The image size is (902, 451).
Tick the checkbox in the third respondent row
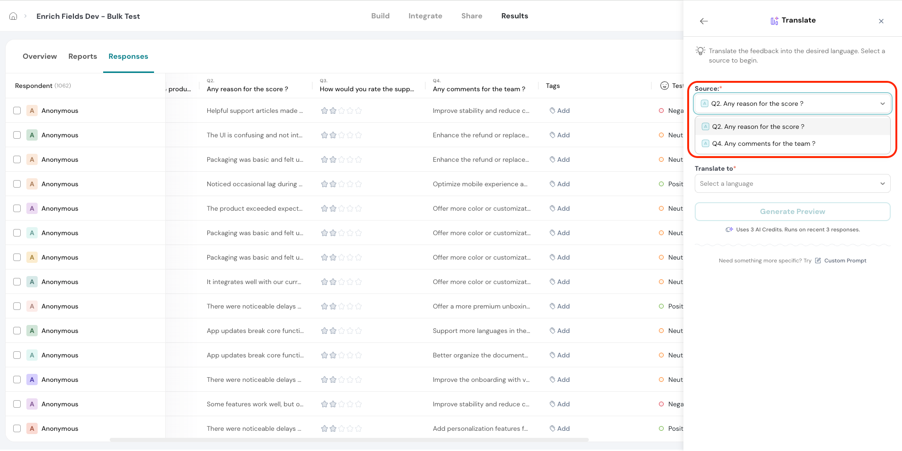point(17,159)
